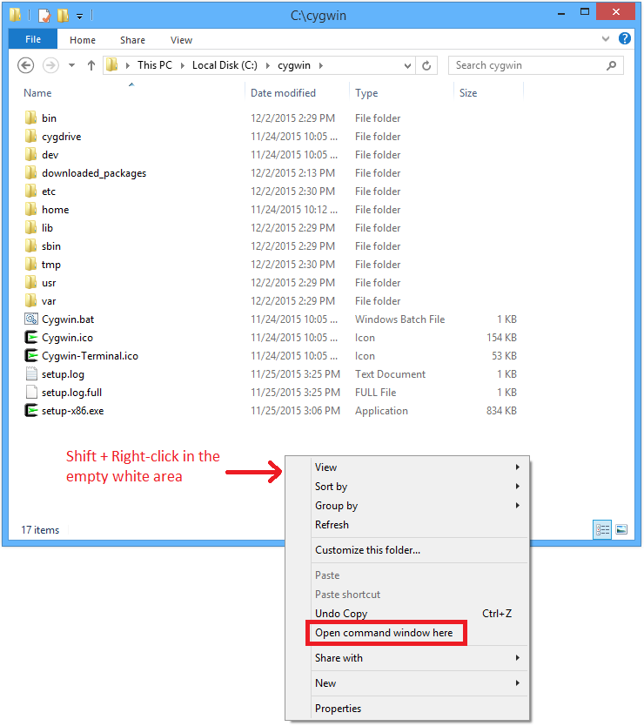The height and width of the screenshot is (726, 644).
Task: Switch to Details view in status bar
Action: [x=602, y=529]
